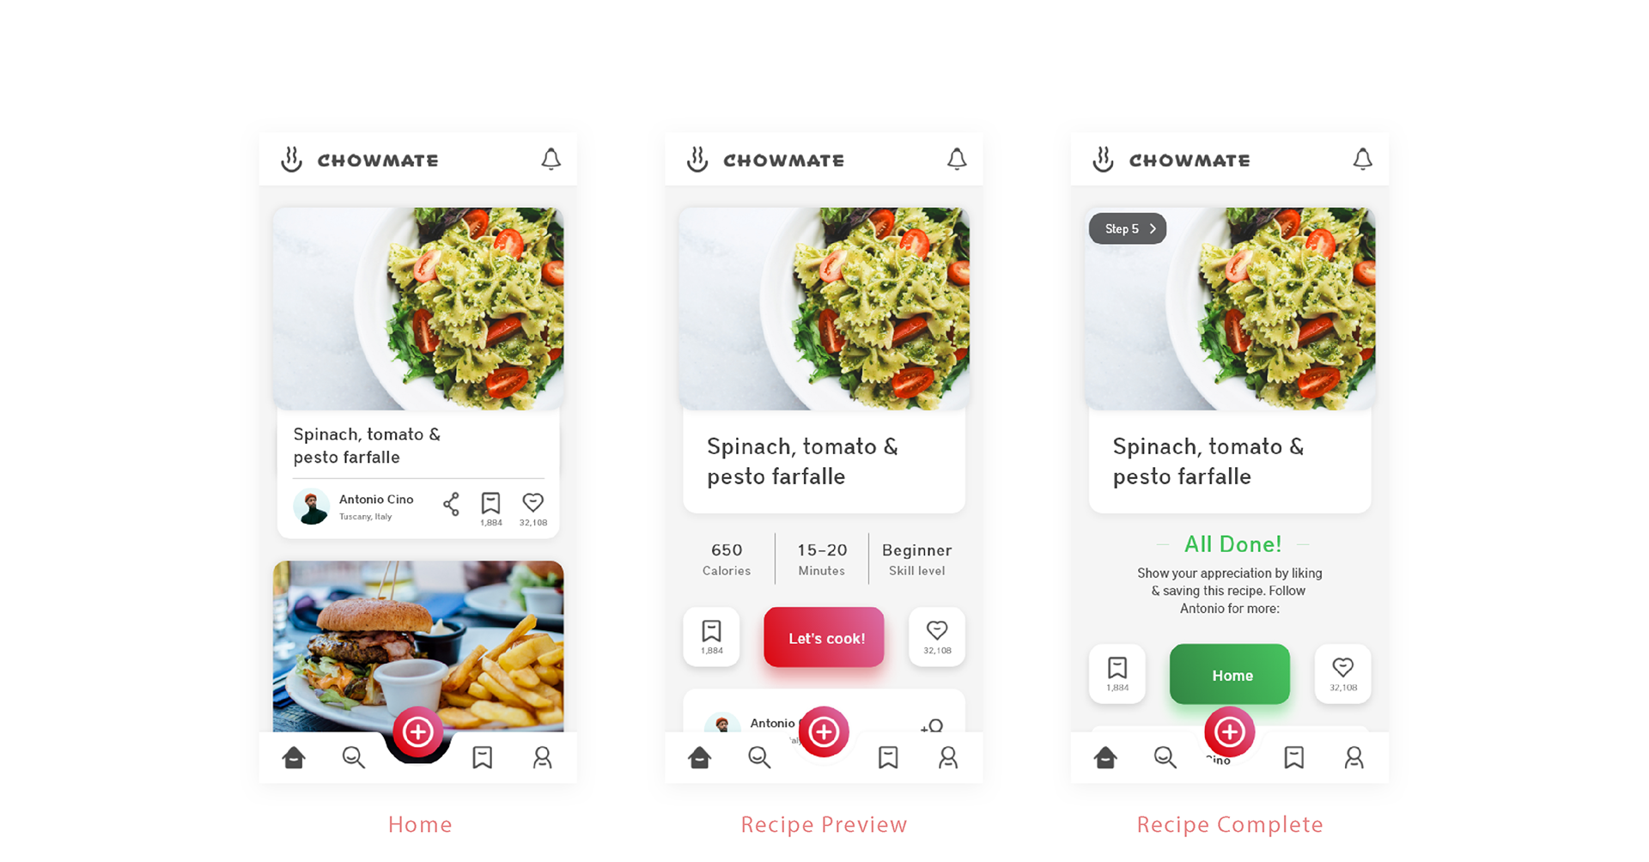Open profile tab on Home screen bottom bar
Screen dimensions: 1649x862
[542, 757]
